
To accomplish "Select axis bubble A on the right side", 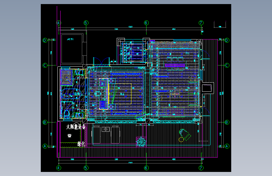I will 227,146.
